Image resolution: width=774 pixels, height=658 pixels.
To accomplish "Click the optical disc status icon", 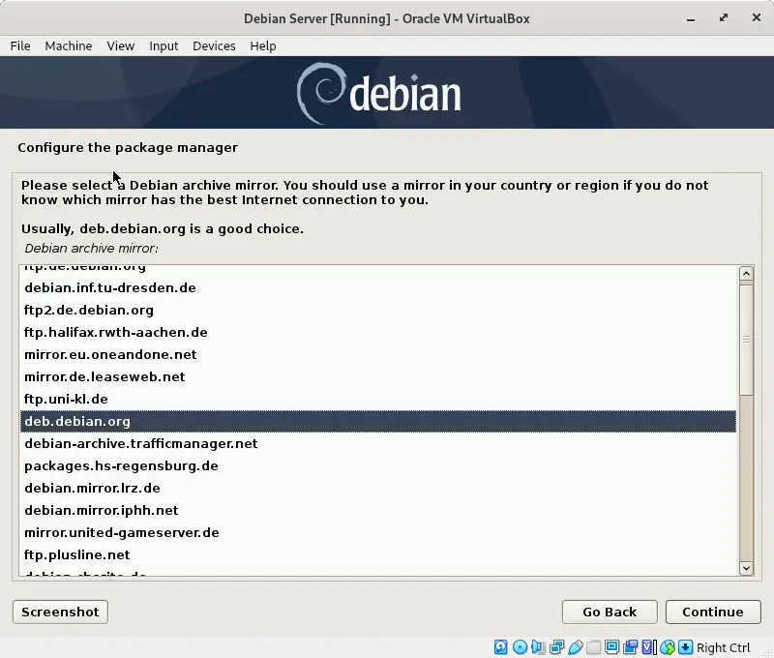I will pos(520,646).
